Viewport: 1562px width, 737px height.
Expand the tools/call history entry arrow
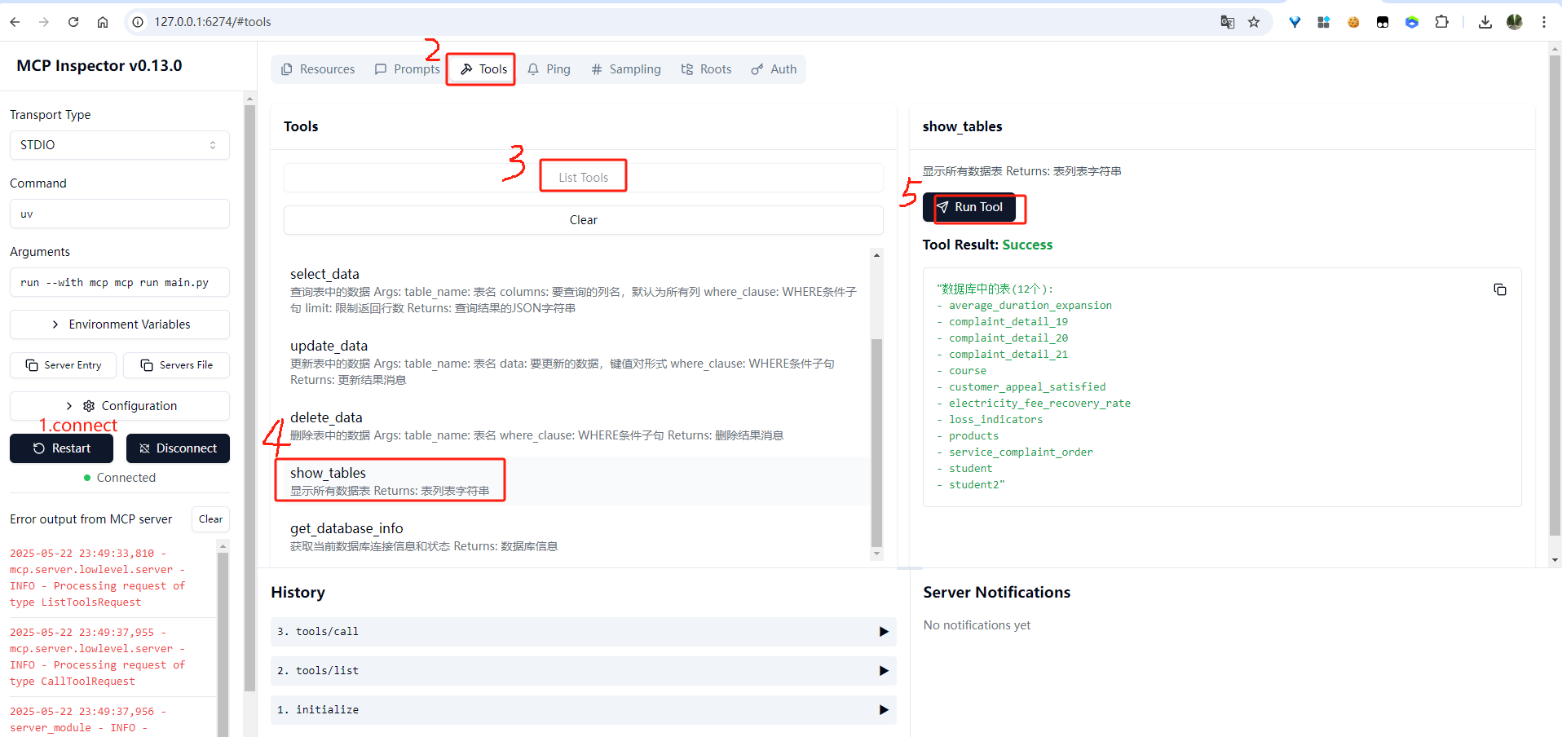(884, 632)
